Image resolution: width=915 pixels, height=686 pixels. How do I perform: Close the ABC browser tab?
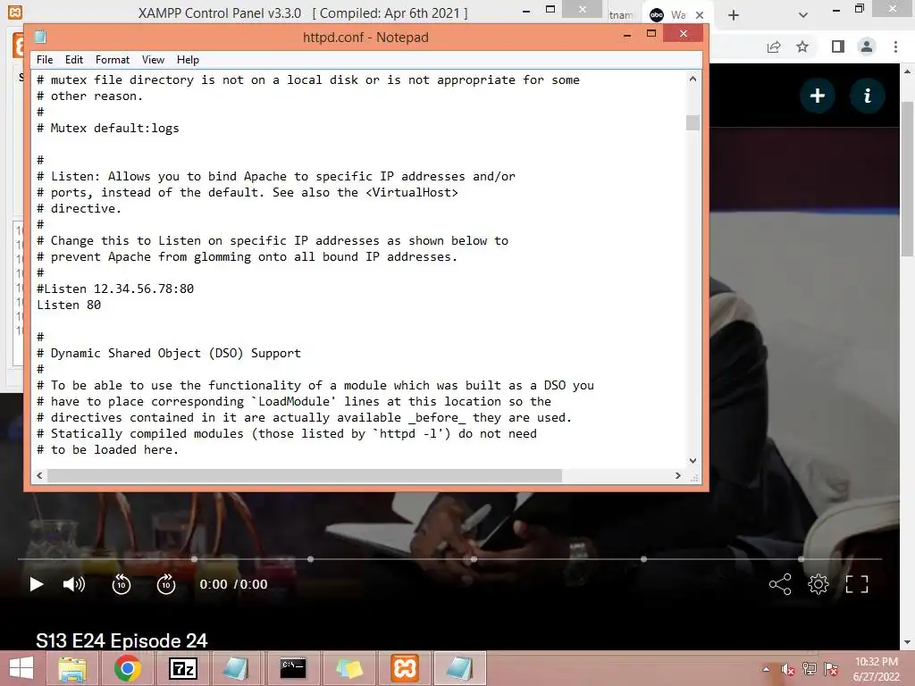700,15
